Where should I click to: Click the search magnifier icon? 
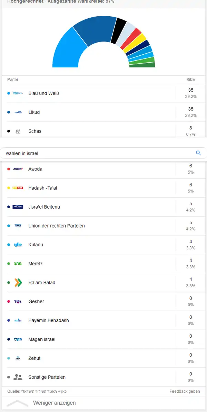[198, 153]
